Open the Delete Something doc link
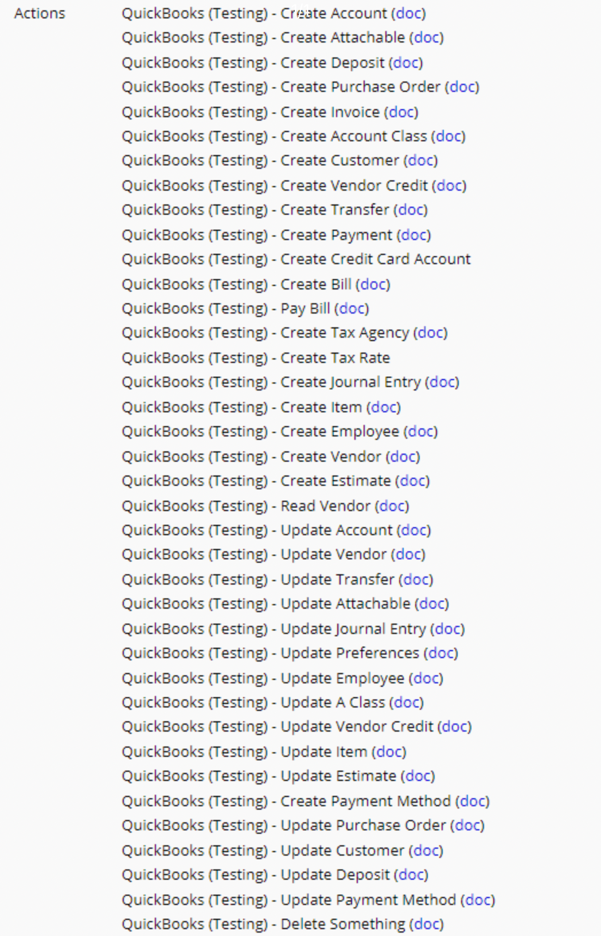This screenshot has height=936, width=601. point(428,925)
